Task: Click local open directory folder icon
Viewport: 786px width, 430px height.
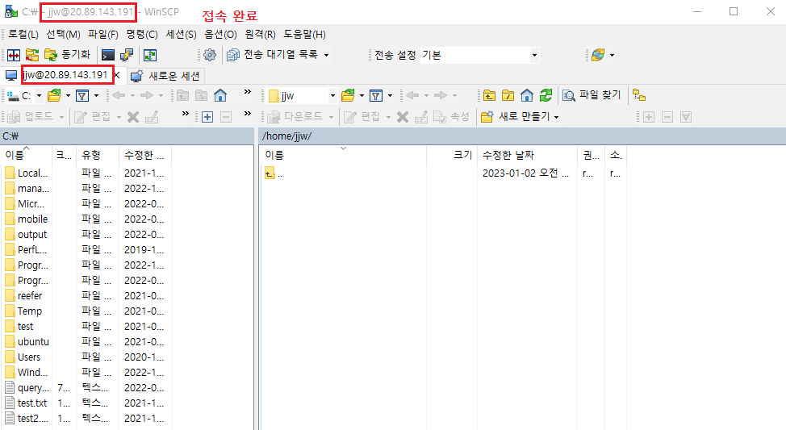Action: point(54,95)
